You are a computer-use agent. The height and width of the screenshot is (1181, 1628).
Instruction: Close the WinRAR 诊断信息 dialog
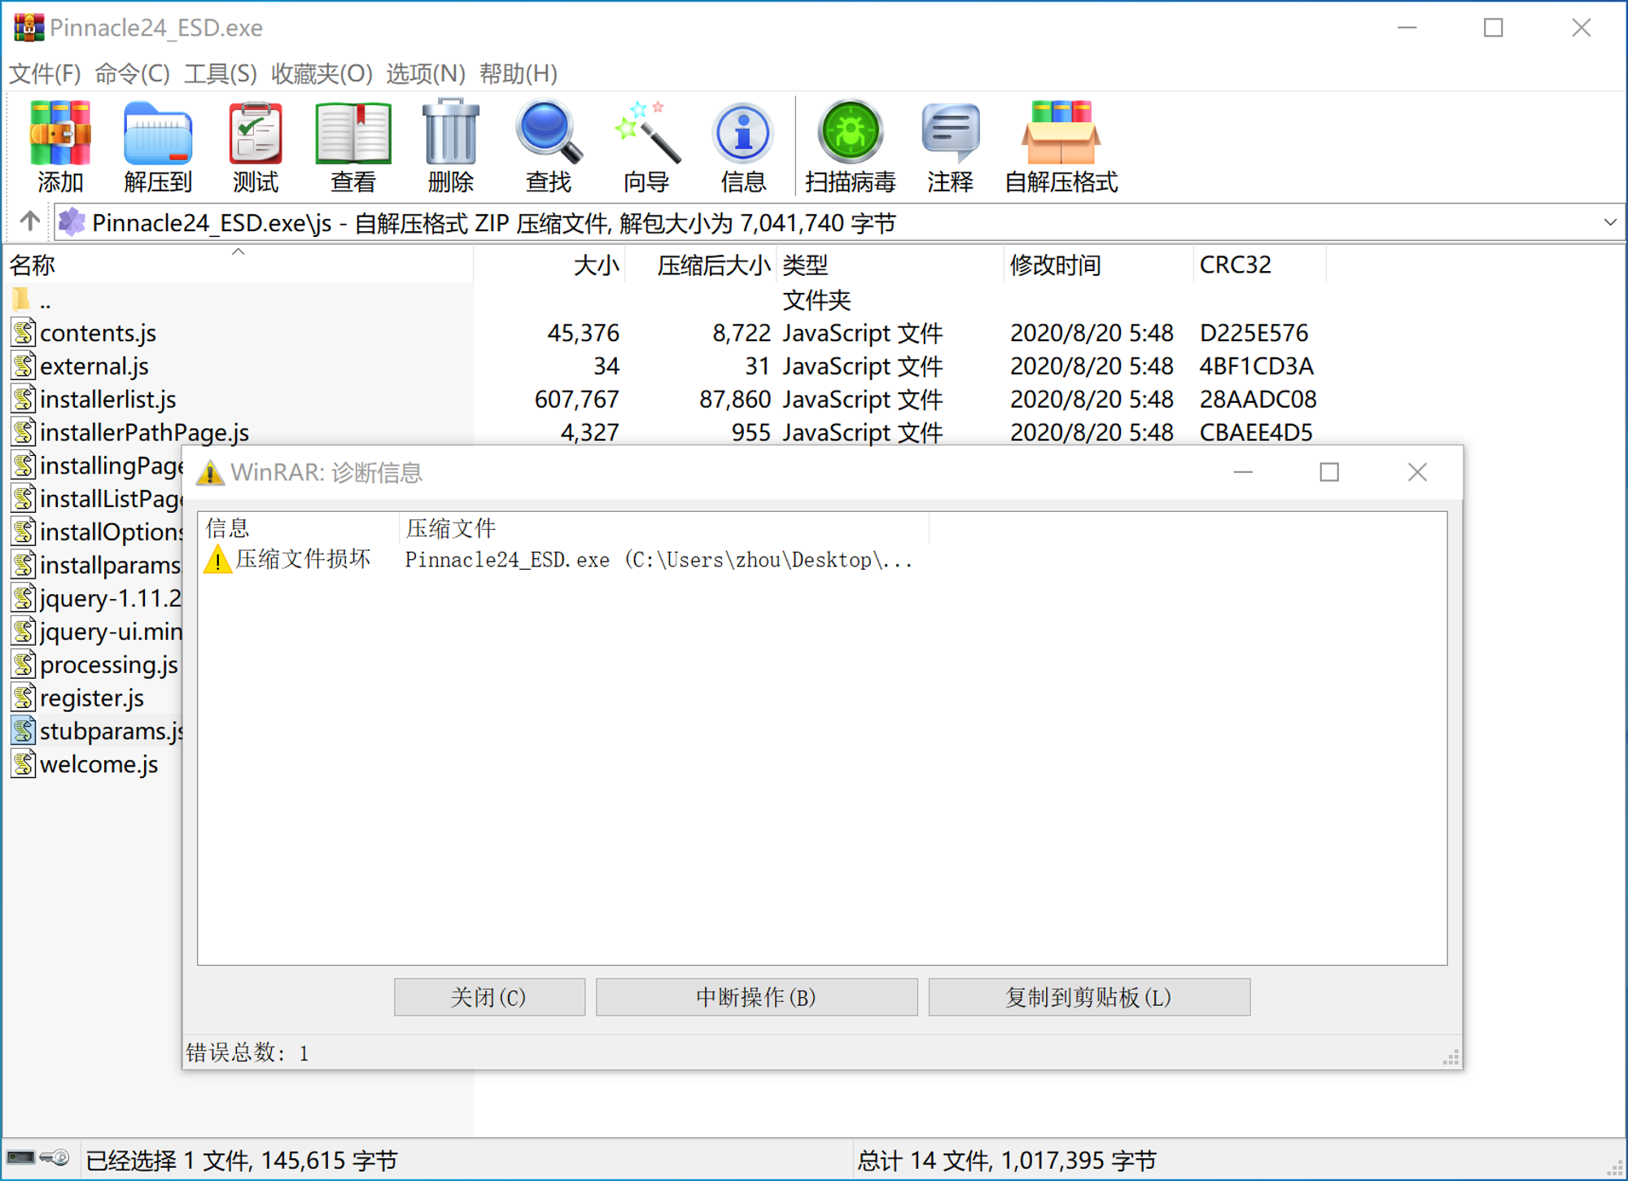[1417, 472]
